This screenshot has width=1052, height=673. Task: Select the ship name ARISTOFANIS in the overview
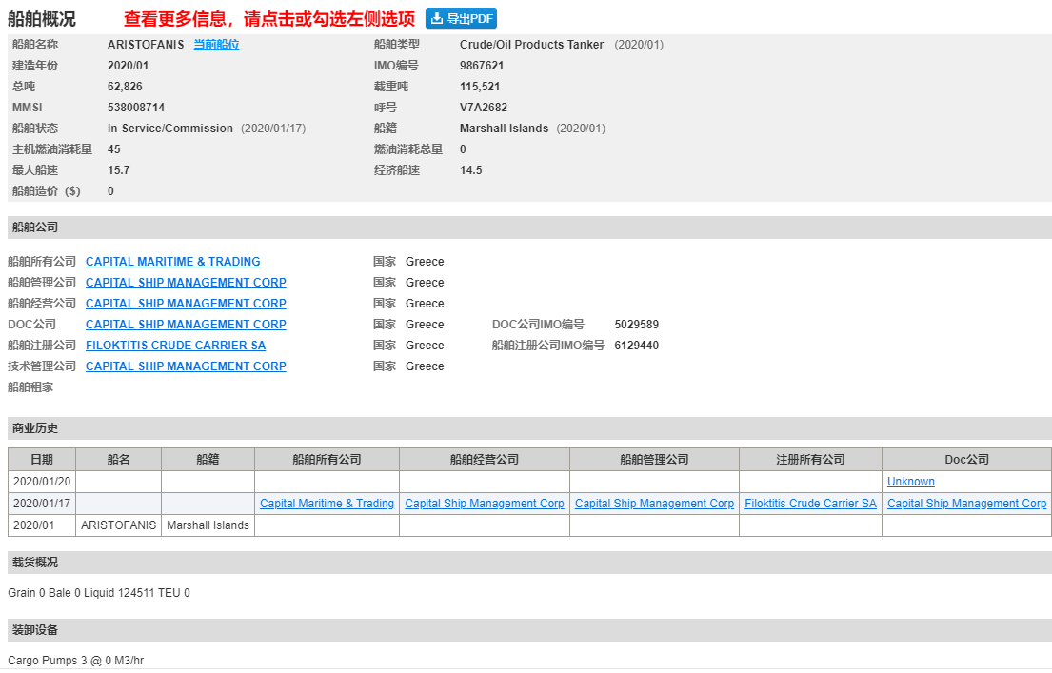(x=146, y=45)
